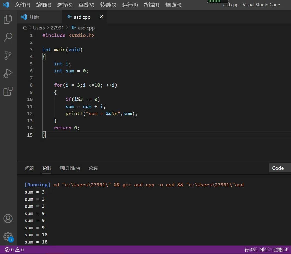
Task: Close the asd.cpp editor tab
Action: coord(101,17)
